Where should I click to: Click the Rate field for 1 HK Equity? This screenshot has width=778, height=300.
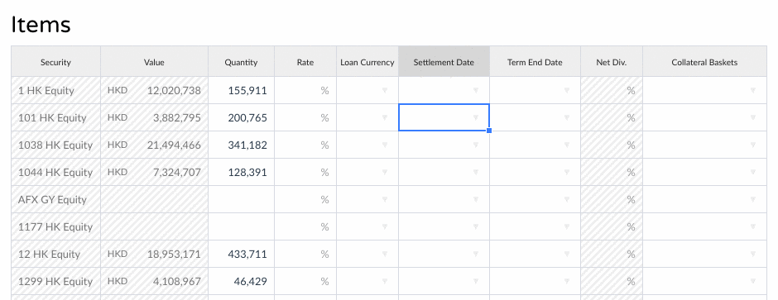(305, 91)
